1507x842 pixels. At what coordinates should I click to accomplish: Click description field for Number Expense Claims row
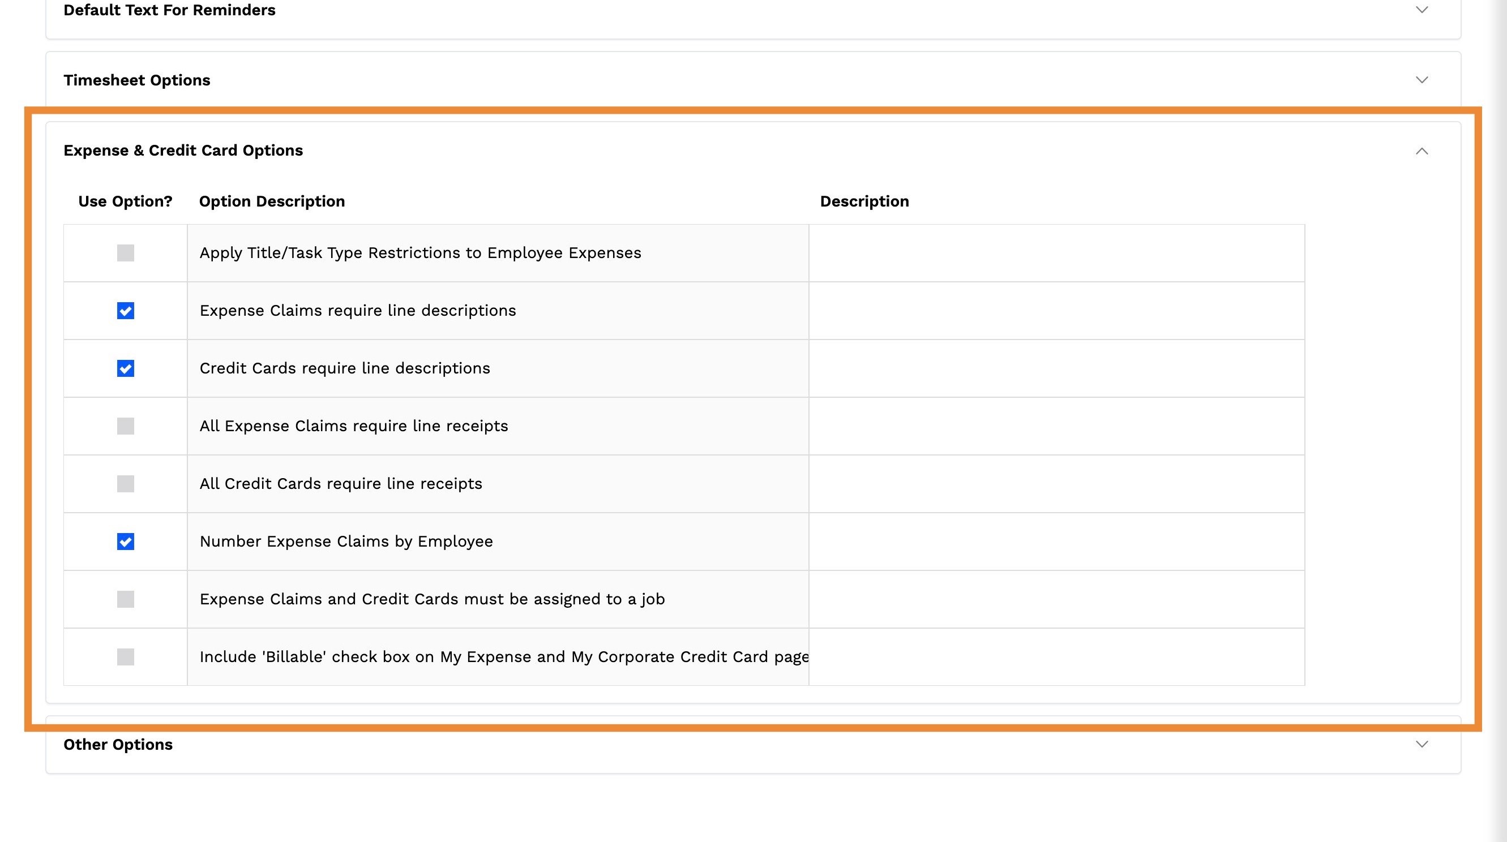[1056, 542]
